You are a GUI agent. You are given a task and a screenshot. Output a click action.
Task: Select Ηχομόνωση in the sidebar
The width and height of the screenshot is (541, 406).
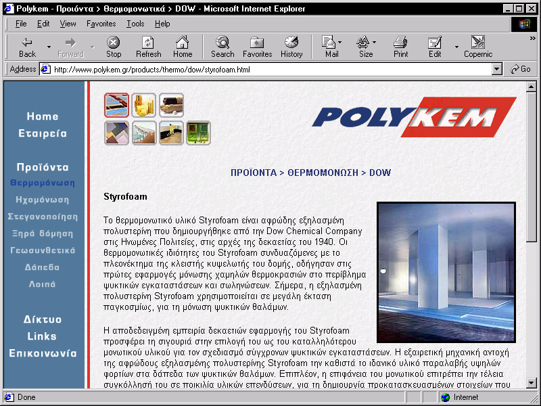pos(43,200)
